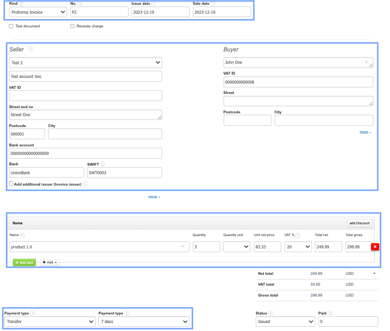Expand the 7 days payment term dropdown
Screen dimensions: 390x331
click(144, 322)
